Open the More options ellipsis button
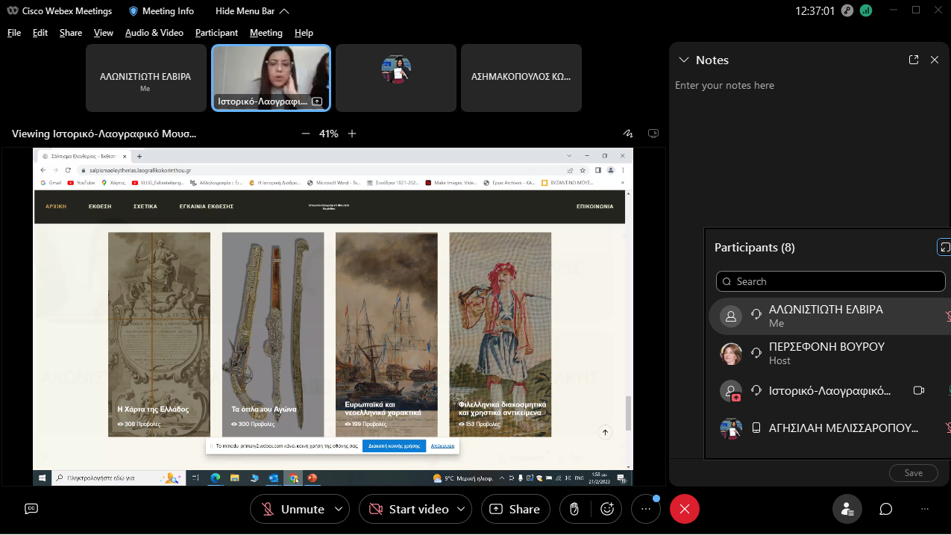Screen dimensions: 951x535 pos(646,509)
